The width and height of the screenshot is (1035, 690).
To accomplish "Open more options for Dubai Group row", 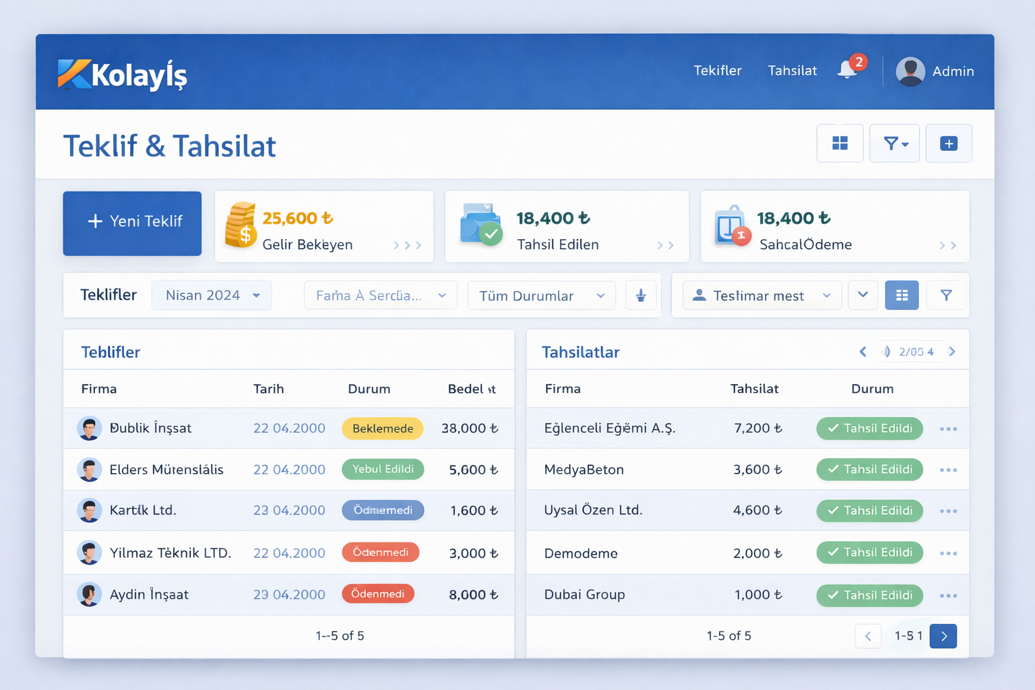I will click(x=948, y=596).
